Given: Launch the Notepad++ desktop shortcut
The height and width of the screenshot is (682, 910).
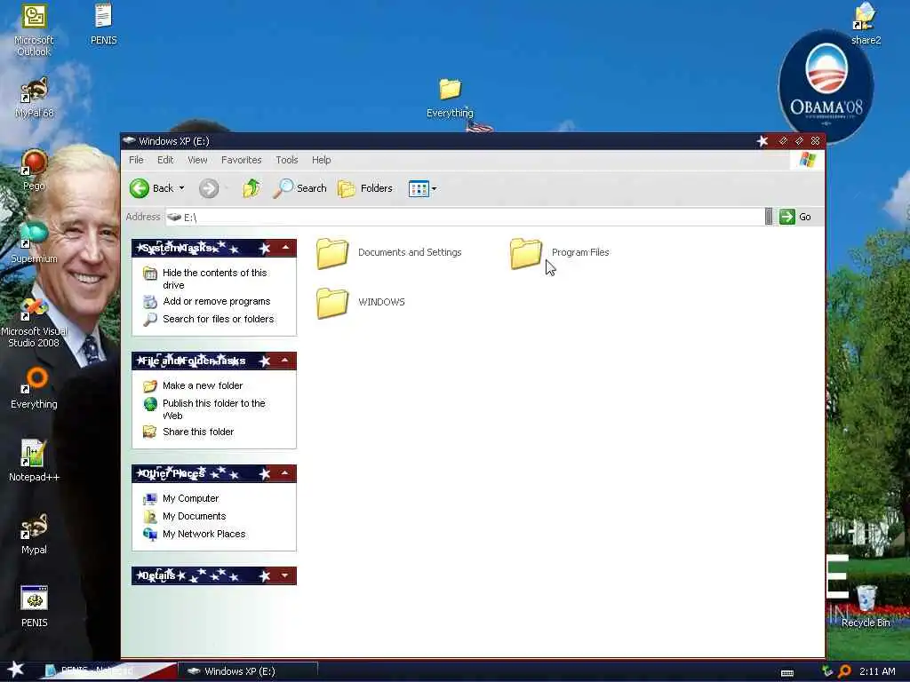Looking at the screenshot, I should (x=34, y=461).
